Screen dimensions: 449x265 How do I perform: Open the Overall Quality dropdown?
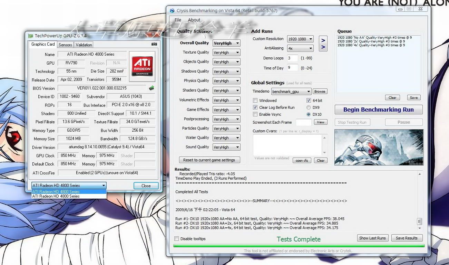(226, 43)
